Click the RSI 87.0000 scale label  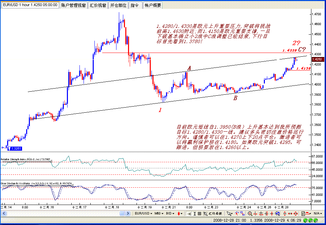coord(317,156)
